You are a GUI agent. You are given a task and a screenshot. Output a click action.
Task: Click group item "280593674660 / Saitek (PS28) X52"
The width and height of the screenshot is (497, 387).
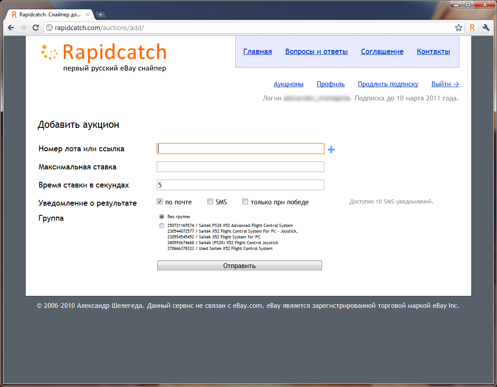point(223,243)
